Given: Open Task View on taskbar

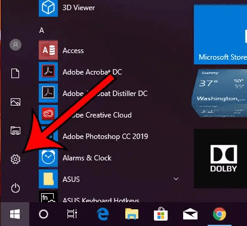Looking at the screenshot, I should click(72, 214).
